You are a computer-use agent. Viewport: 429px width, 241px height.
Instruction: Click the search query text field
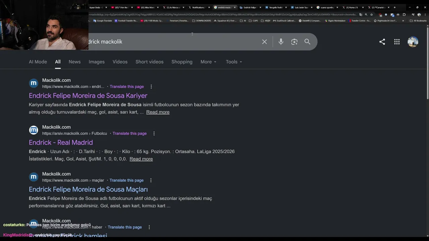tap(173, 42)
